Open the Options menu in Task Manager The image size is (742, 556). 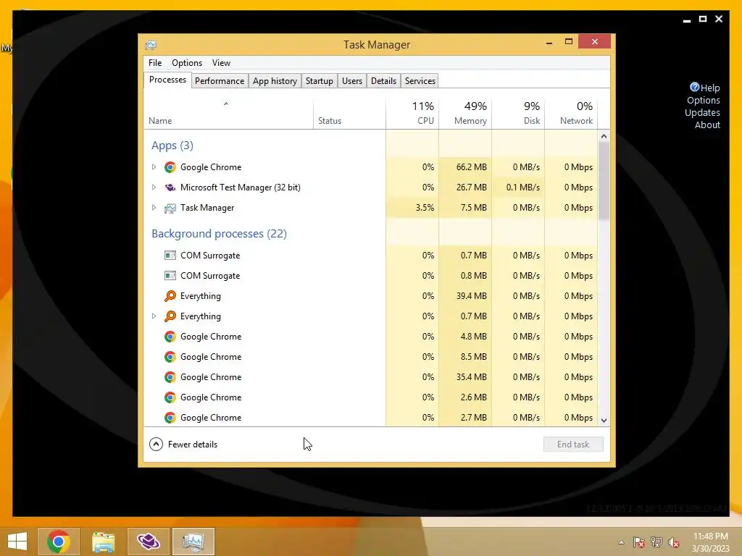tap(187, 63)
